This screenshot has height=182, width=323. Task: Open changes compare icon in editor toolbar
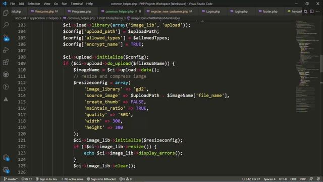click(x=306, y=12)
